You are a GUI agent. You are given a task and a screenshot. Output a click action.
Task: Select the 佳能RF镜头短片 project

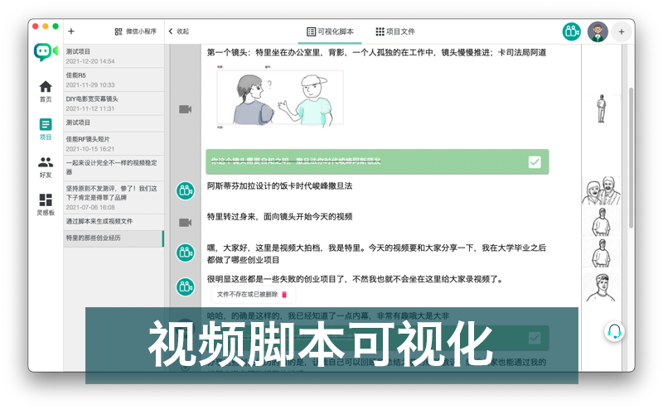(x=114, y=144)
